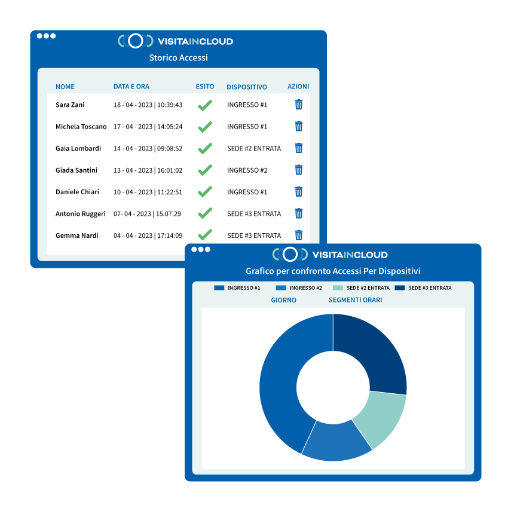
Task: Select the name Giada Santini
Action: point(77,170)
